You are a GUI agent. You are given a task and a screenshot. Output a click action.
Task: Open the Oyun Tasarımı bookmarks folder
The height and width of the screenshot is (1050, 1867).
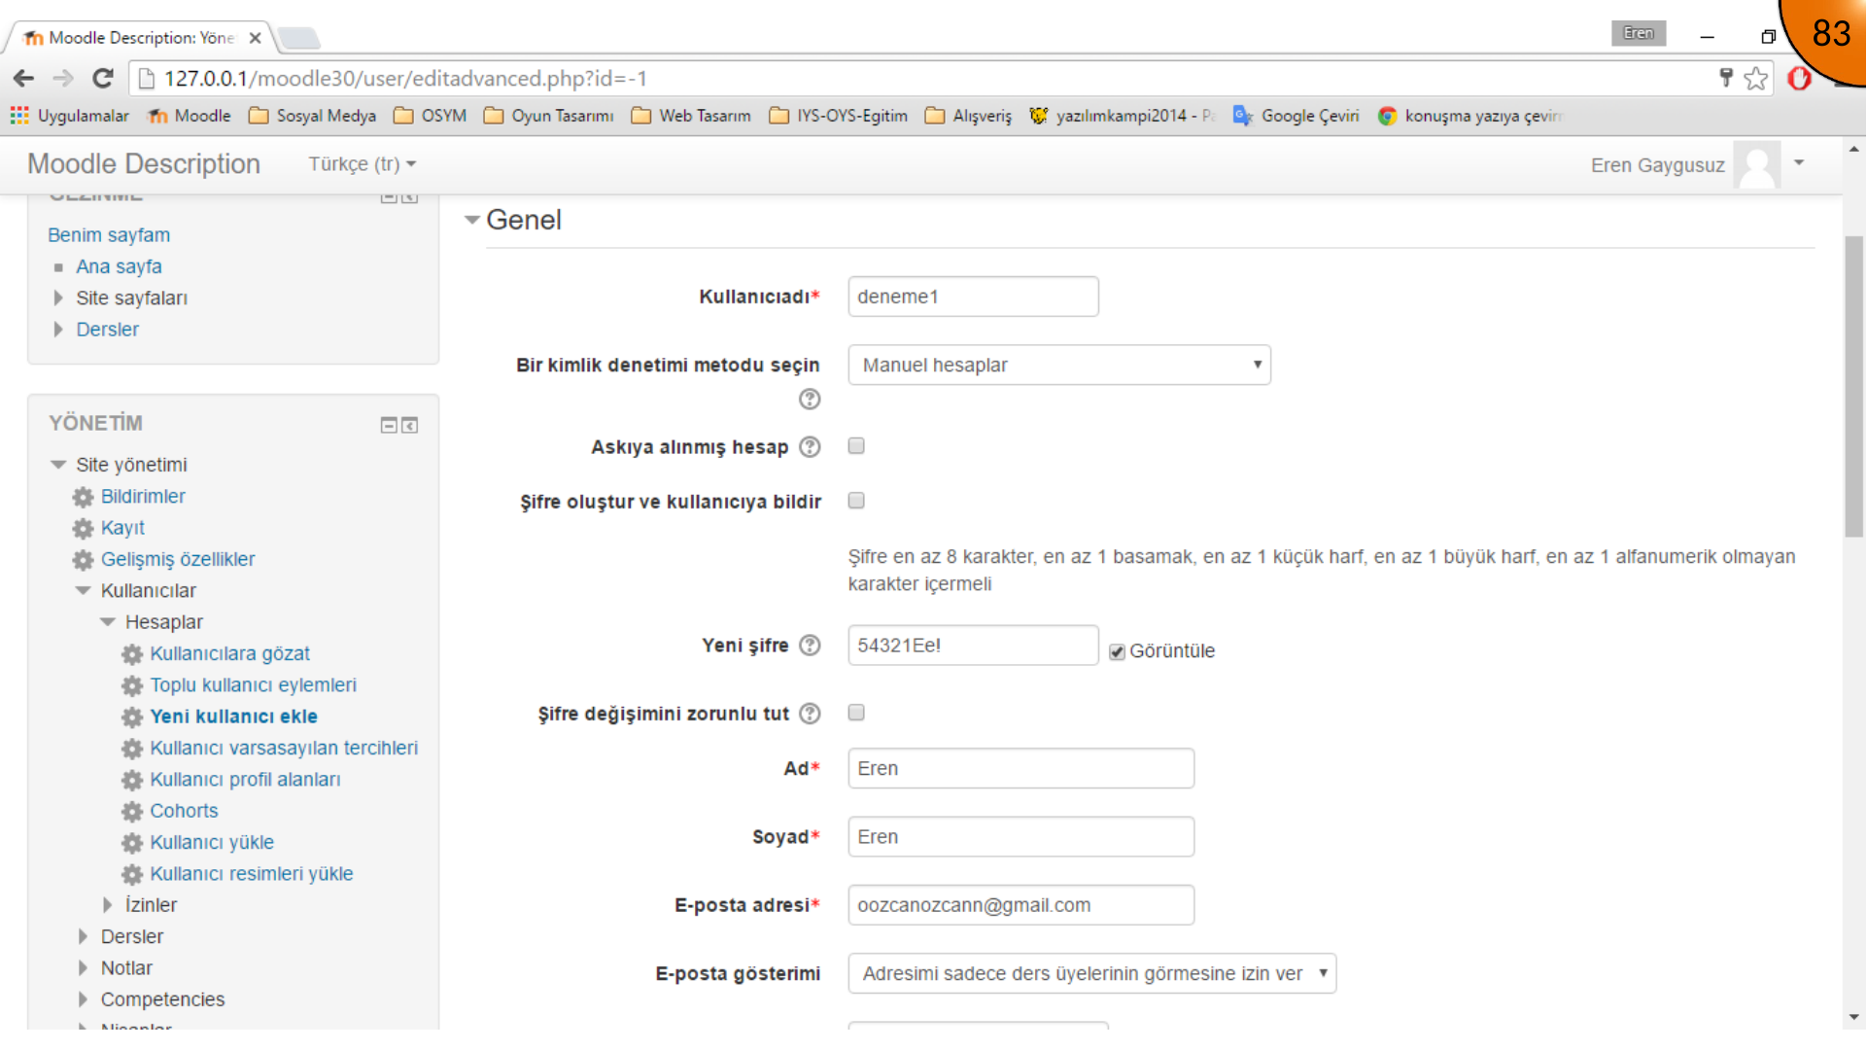[549, 116]
